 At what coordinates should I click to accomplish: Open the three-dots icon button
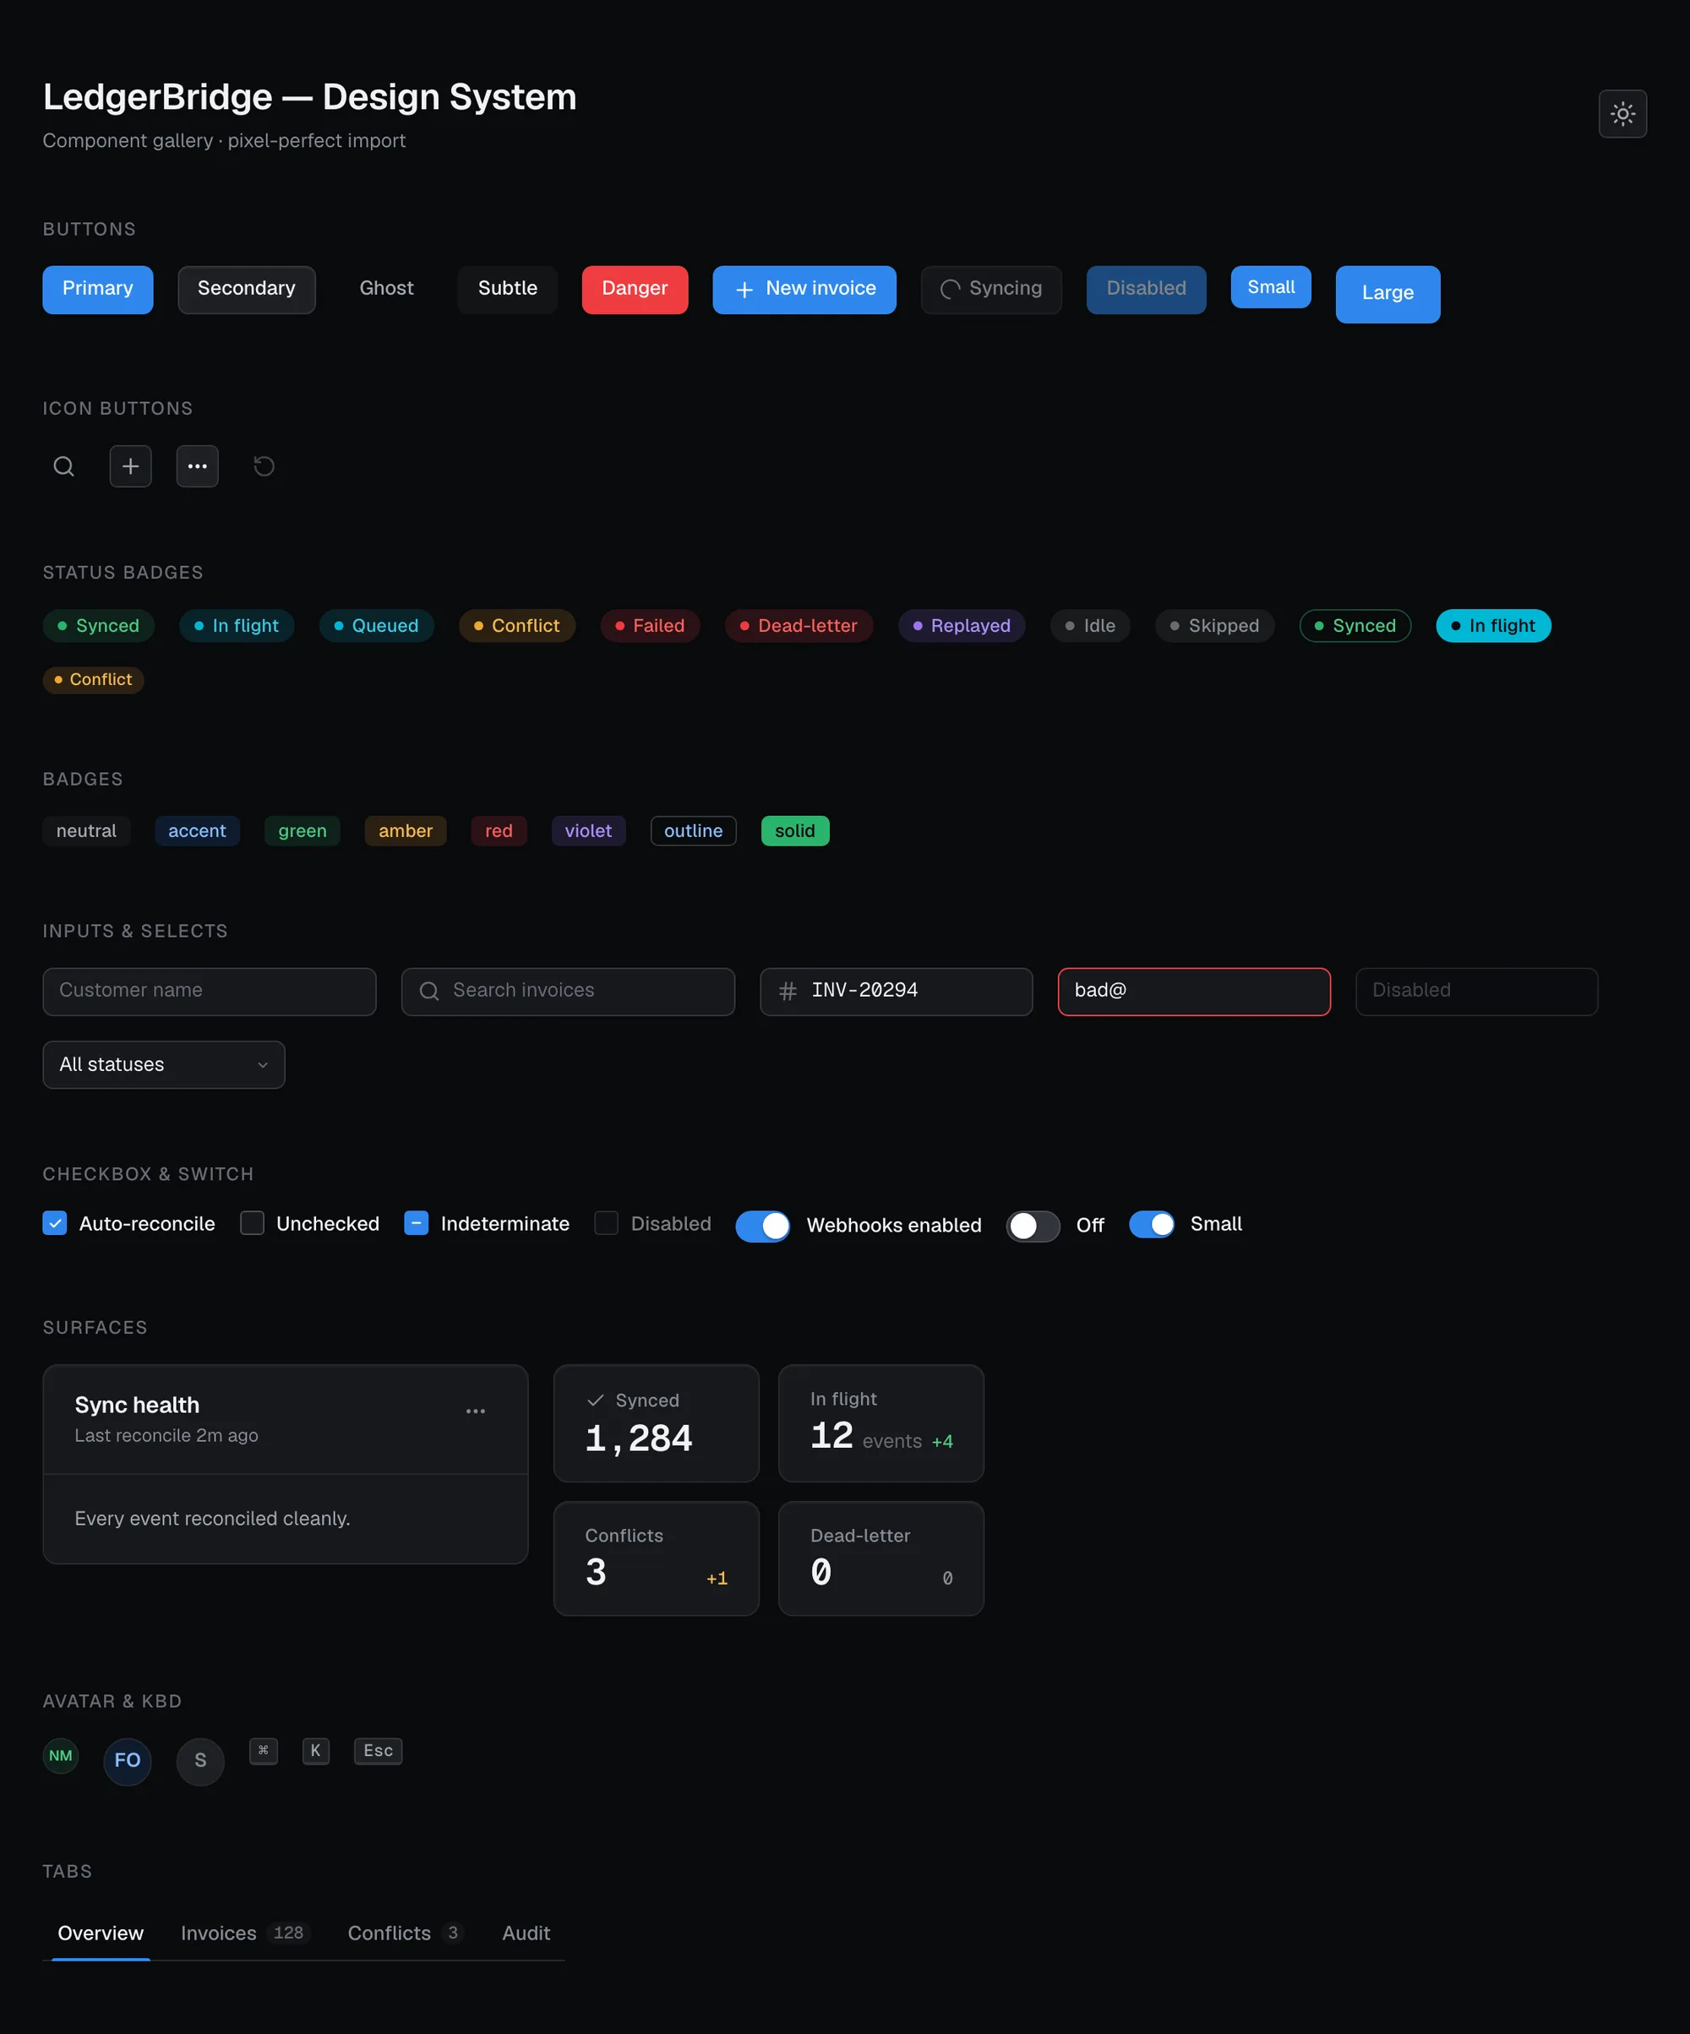198,467
